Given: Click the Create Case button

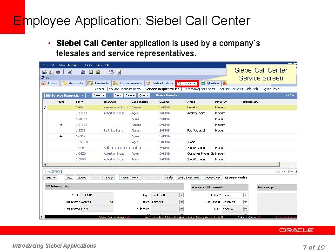Looking at the screenshot, I should 212,178.
